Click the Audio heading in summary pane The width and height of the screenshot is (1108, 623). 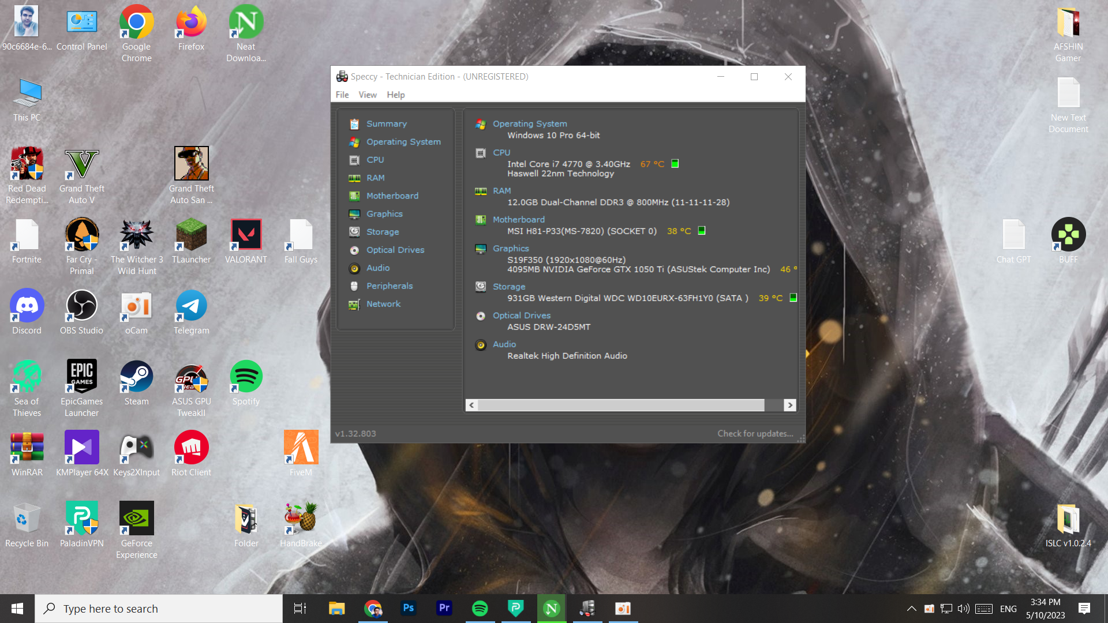pos(504,344)
